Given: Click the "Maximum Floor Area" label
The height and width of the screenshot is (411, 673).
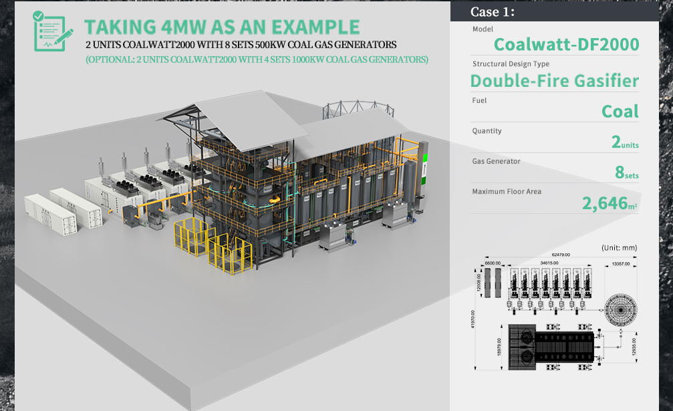Looking at the screenshot, I should [x=507, y=192].
